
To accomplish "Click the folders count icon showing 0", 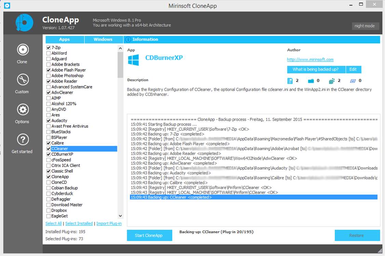I will point(311,81).
